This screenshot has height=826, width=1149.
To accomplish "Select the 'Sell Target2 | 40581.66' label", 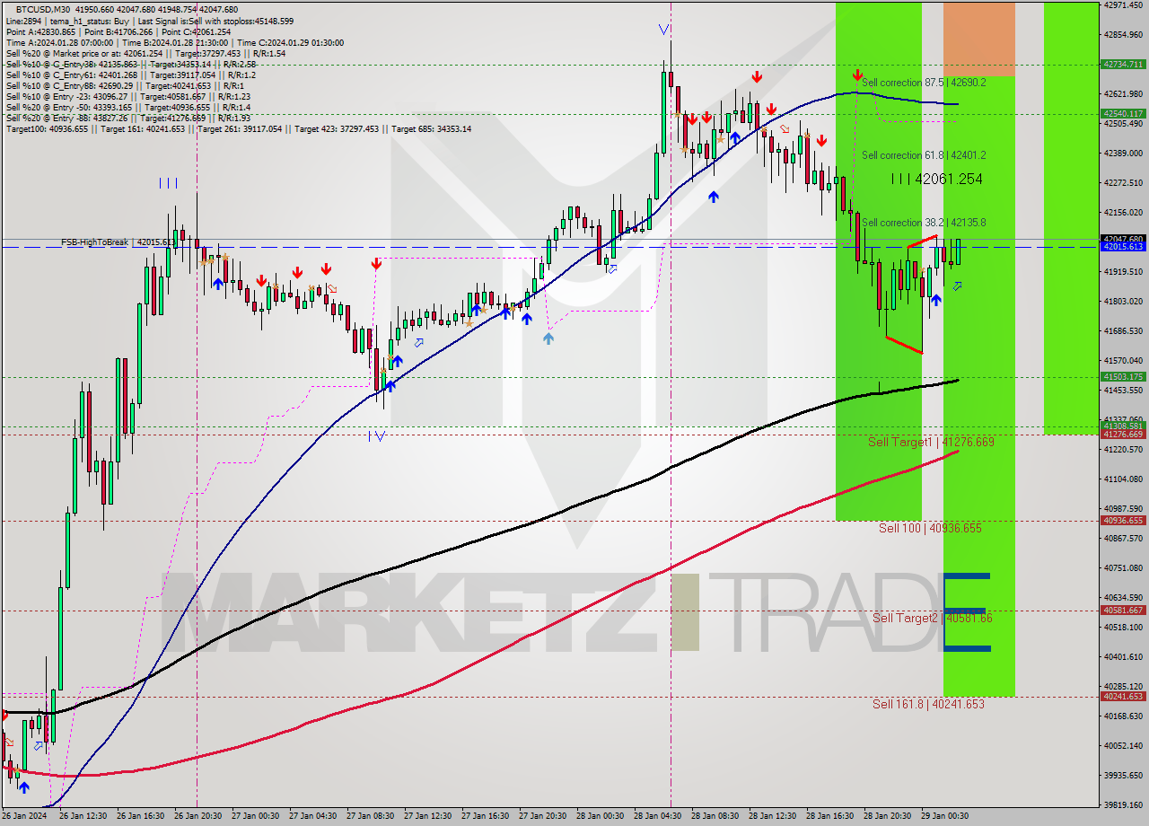I will coord(933,618).
